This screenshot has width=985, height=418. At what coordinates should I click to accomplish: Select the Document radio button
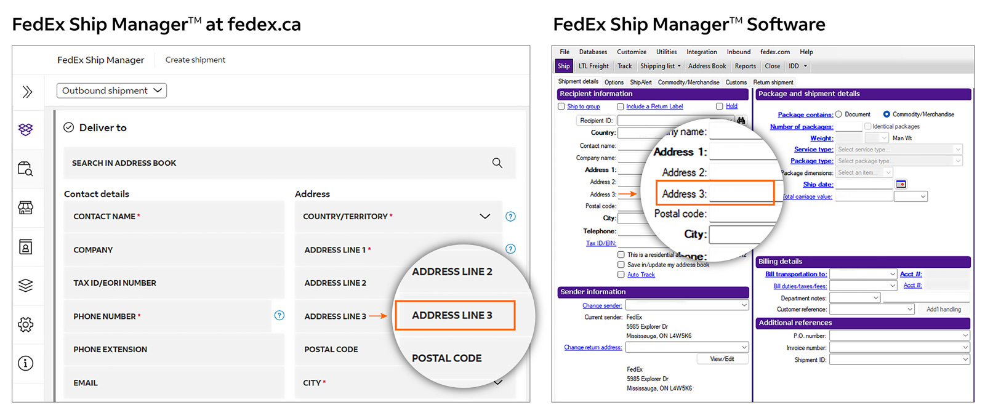coord(838,115)
